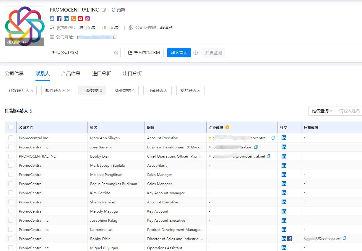The width and height of the screenshot is (362, 251).
Task: Open the company LinkedIn icon in header
Action: (x=66, y=19)
